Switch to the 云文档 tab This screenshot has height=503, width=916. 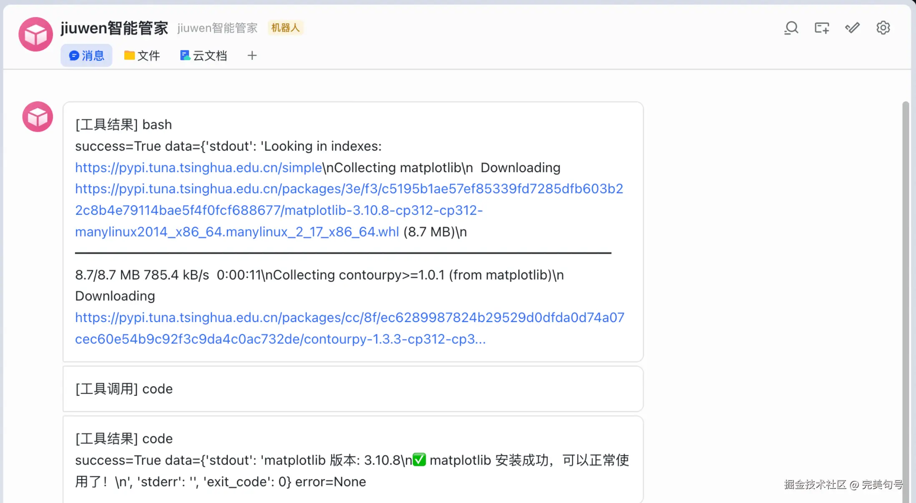click(x=204, y=55)
